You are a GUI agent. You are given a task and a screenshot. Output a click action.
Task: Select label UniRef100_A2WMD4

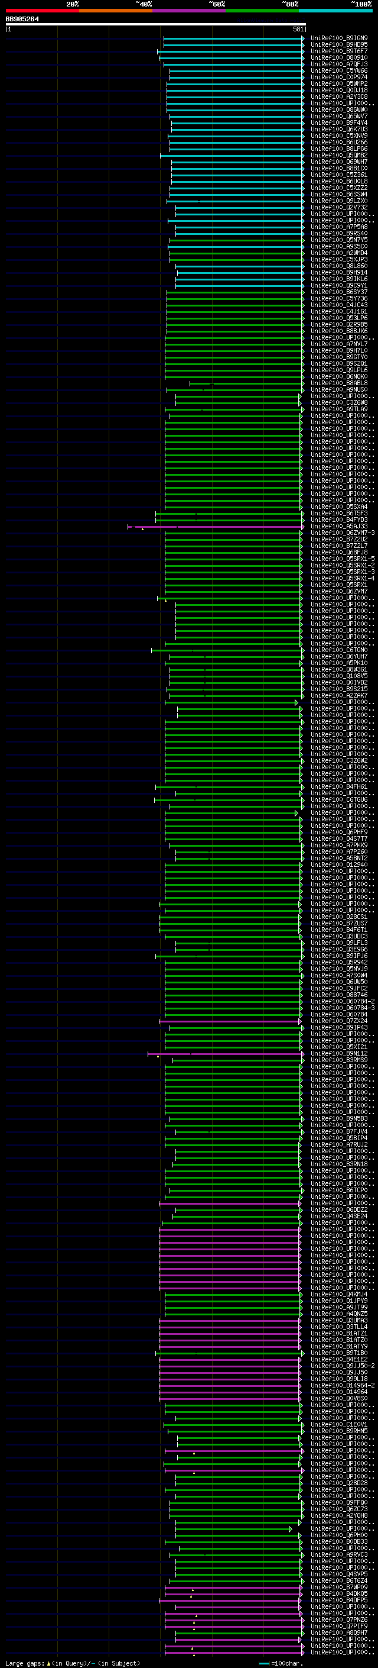tap(338, 253)
